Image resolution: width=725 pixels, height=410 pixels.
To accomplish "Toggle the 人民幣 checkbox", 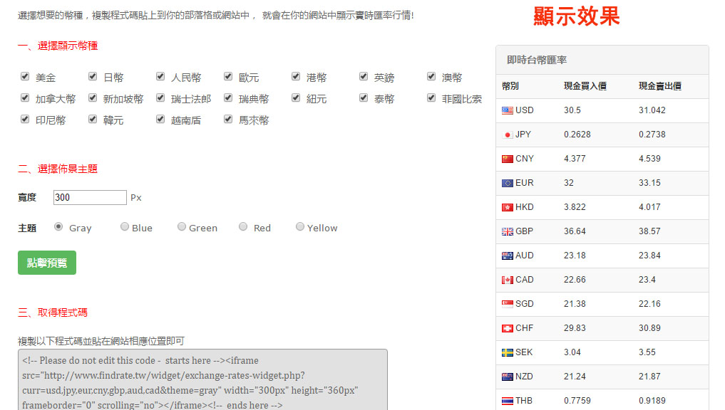I will click(160, 76).
